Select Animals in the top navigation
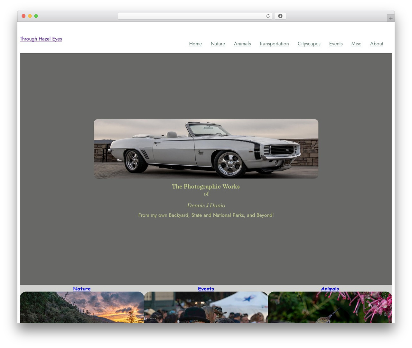The height and width of the screenshot is (348, 412). [x=242, y=44]
